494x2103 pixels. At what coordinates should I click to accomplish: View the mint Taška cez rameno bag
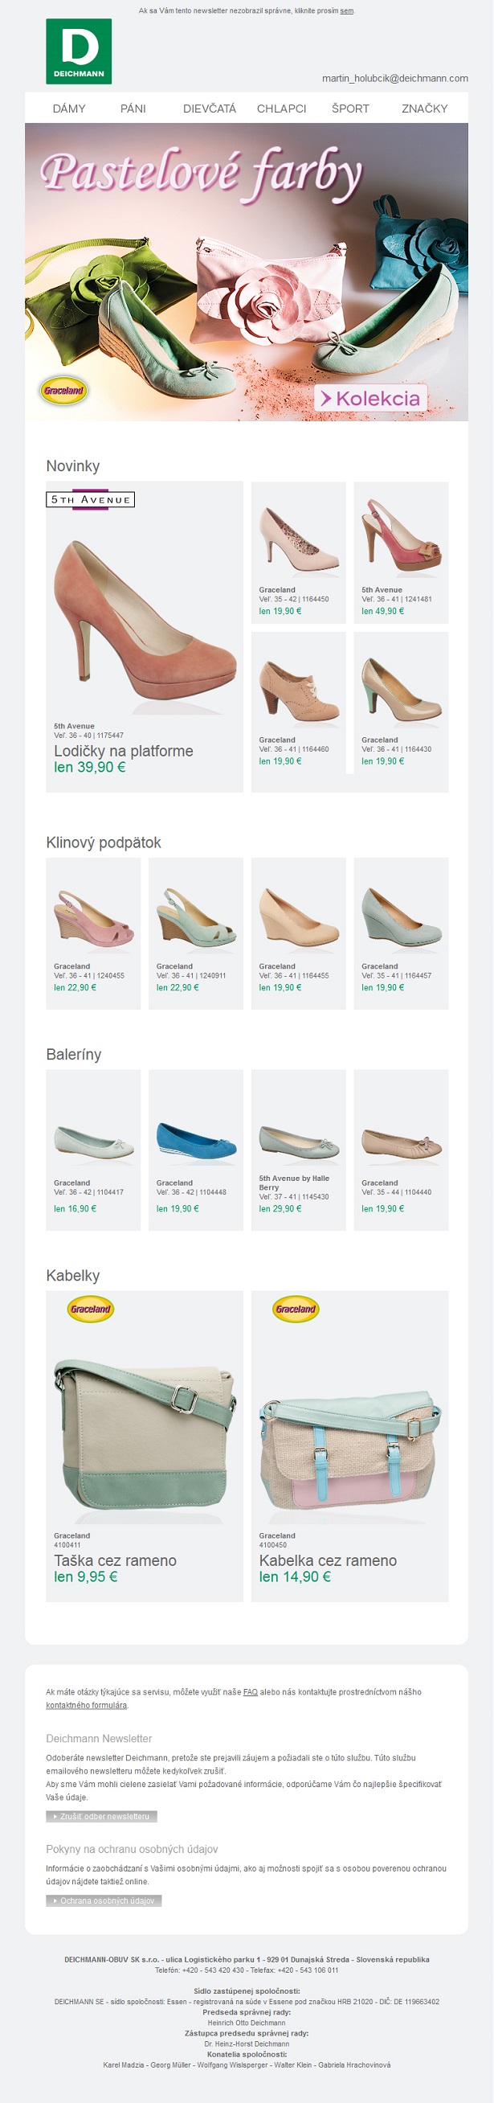(145, 1435)
